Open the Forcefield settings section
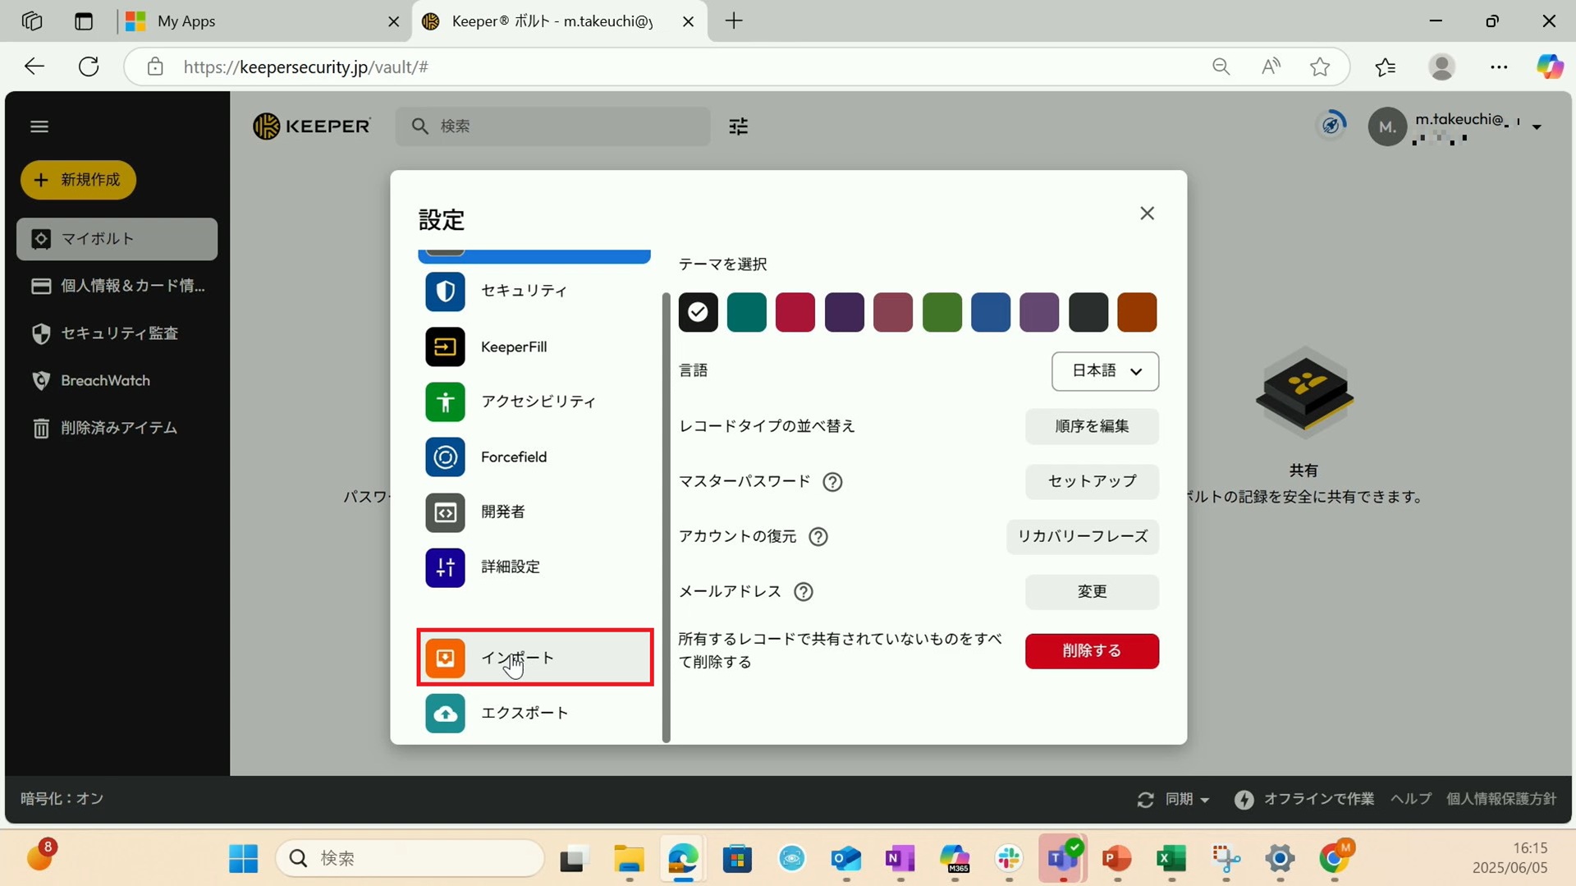The height and width of the screenshot is (886, 1576). click(514, 457)
